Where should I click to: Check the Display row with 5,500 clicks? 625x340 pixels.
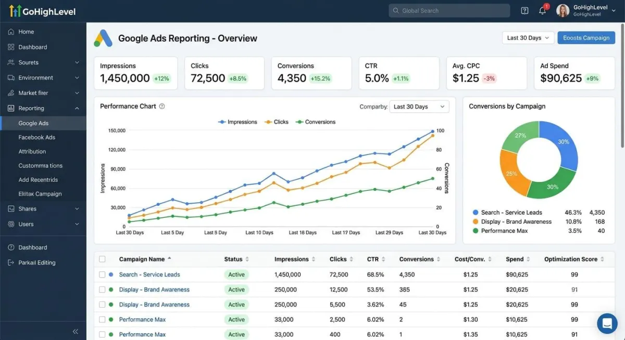point(102,305)
